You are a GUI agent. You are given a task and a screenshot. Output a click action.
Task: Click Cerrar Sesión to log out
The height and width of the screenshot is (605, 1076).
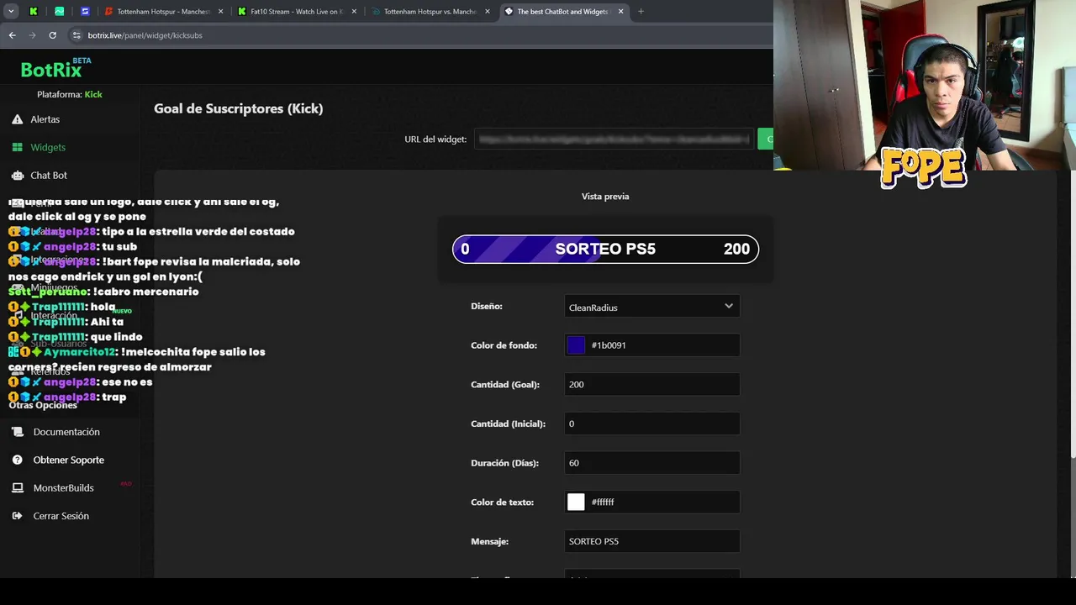coord(61,516)
